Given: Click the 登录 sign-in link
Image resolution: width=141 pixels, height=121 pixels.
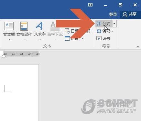Looking at the screenshot, I should (113, 14).
